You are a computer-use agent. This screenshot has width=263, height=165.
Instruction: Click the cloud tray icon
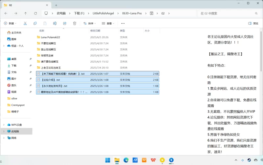(256, 160)
